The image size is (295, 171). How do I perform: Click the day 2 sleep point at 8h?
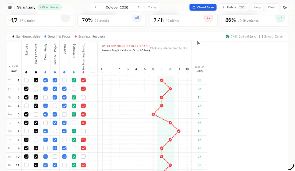tap(170, 89)
